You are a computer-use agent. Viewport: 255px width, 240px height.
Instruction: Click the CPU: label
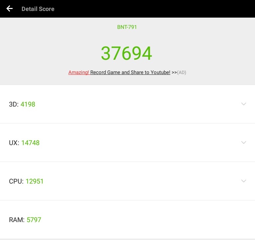[x=16, y=181]
